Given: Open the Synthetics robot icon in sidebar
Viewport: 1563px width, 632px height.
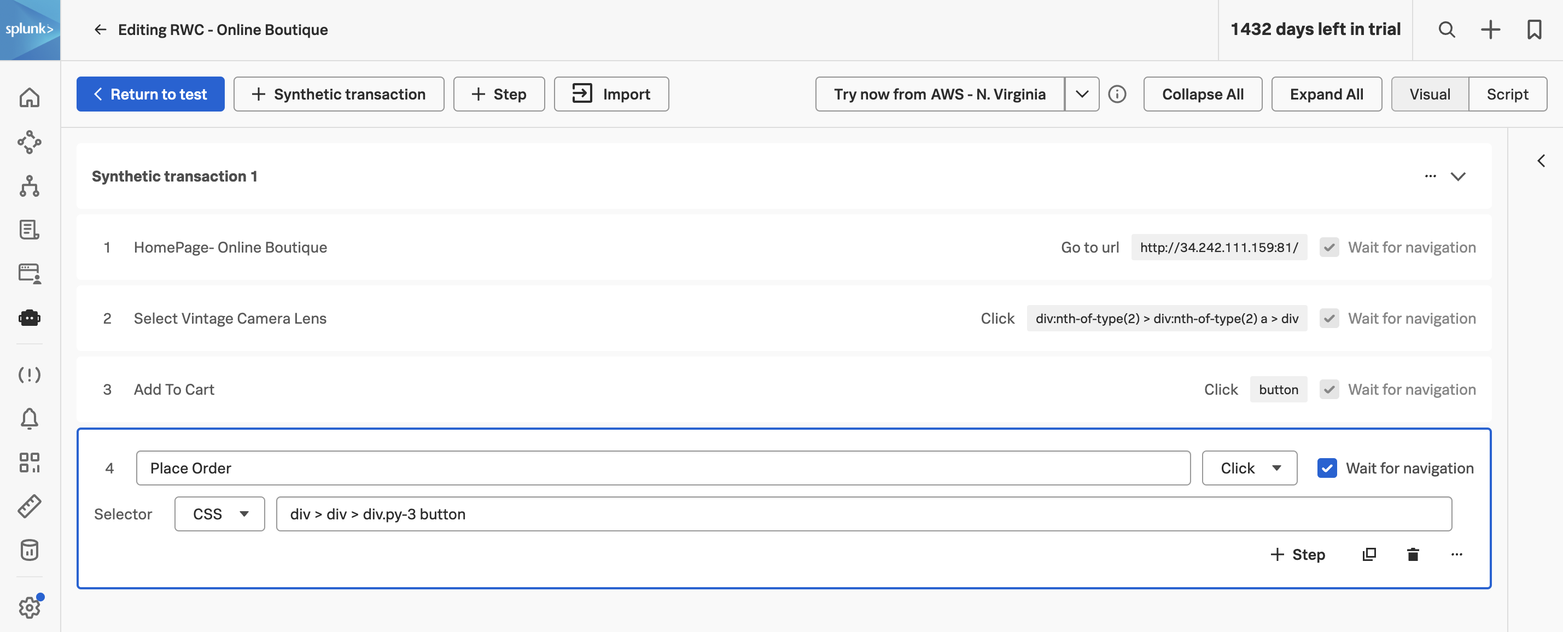Looking at the screenshot, I should pyautogui.click(x=29, y=317).
